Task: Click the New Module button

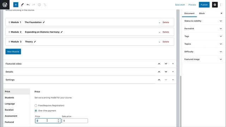Action: pos(13,52)
